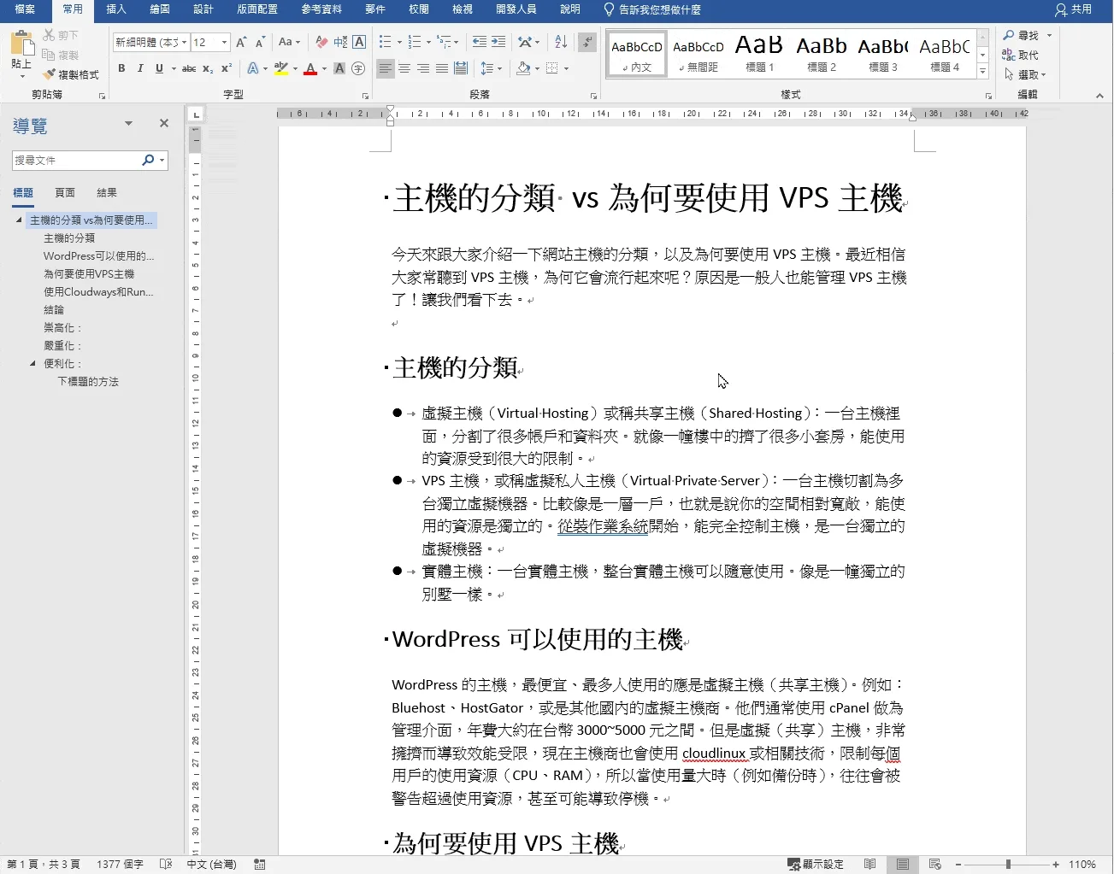1114x874 pixels.
Task: Toggle Print Layout view in status bar
Action: coord(903,865)
